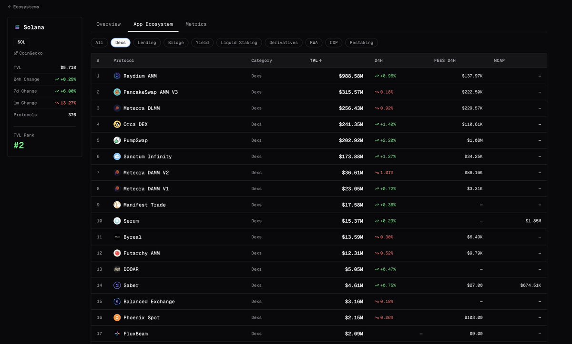Viewport: 572px width, 344px height.
Task: Click PumpSwap 24H change +2.20%
Action: click(x=385, y=140)
